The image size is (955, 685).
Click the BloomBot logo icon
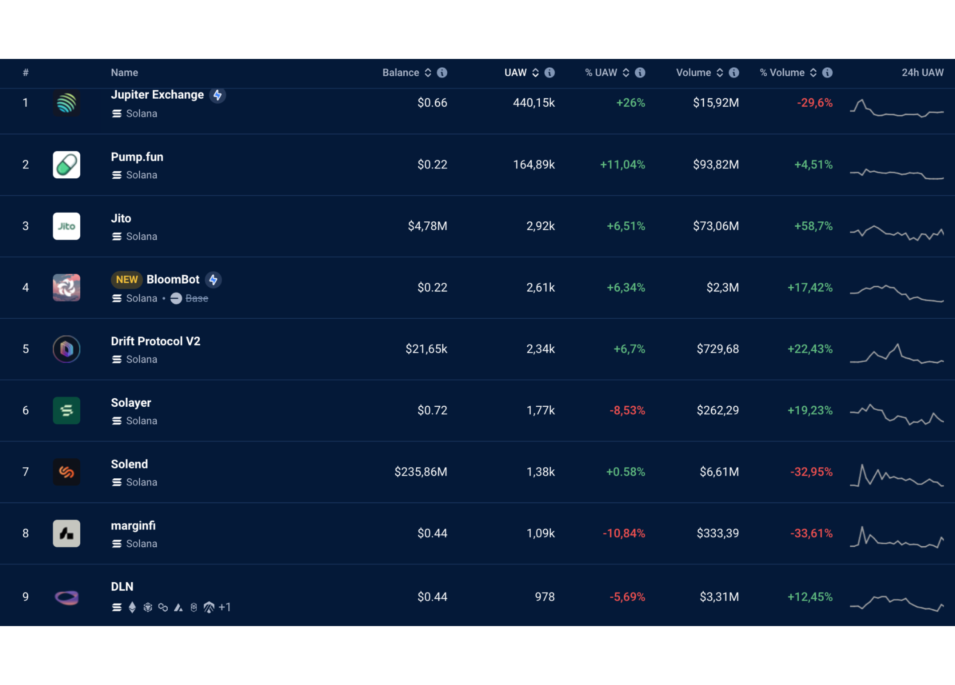click(x=67, y=288)
